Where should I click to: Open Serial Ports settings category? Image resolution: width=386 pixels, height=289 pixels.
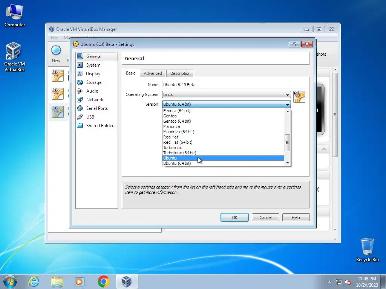pyautogui.click(x=96, y=108)
